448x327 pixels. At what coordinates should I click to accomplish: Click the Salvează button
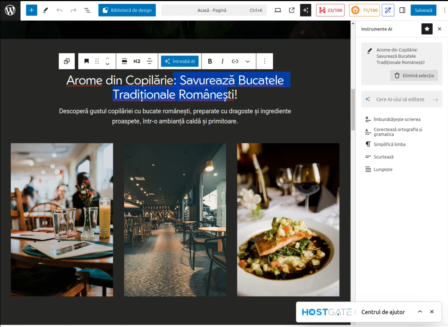click(423, 10)
